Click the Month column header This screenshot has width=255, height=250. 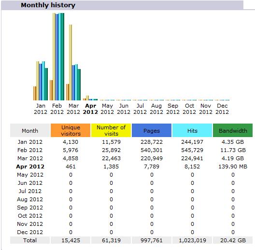30,130
